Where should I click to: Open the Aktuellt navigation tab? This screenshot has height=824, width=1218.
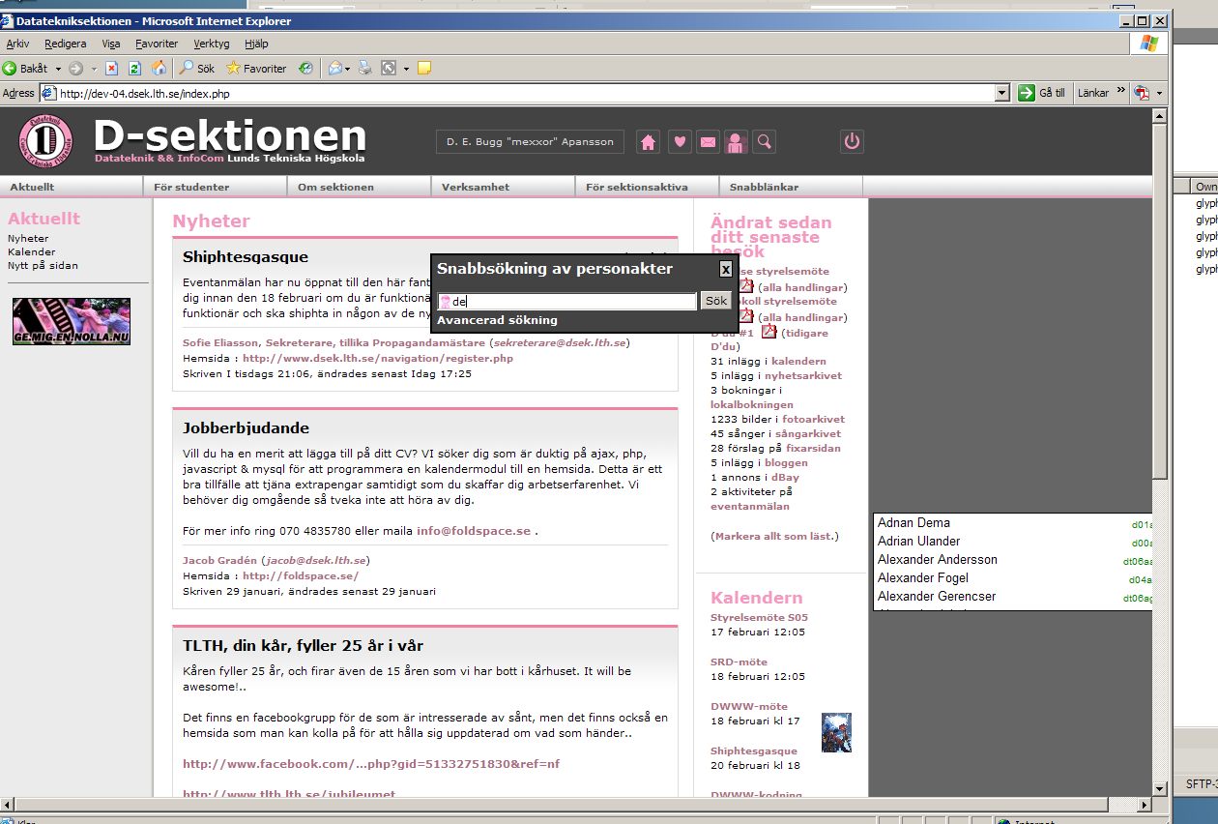click(72, 187)
